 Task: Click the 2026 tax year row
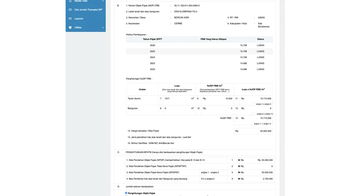pos(199,45)
